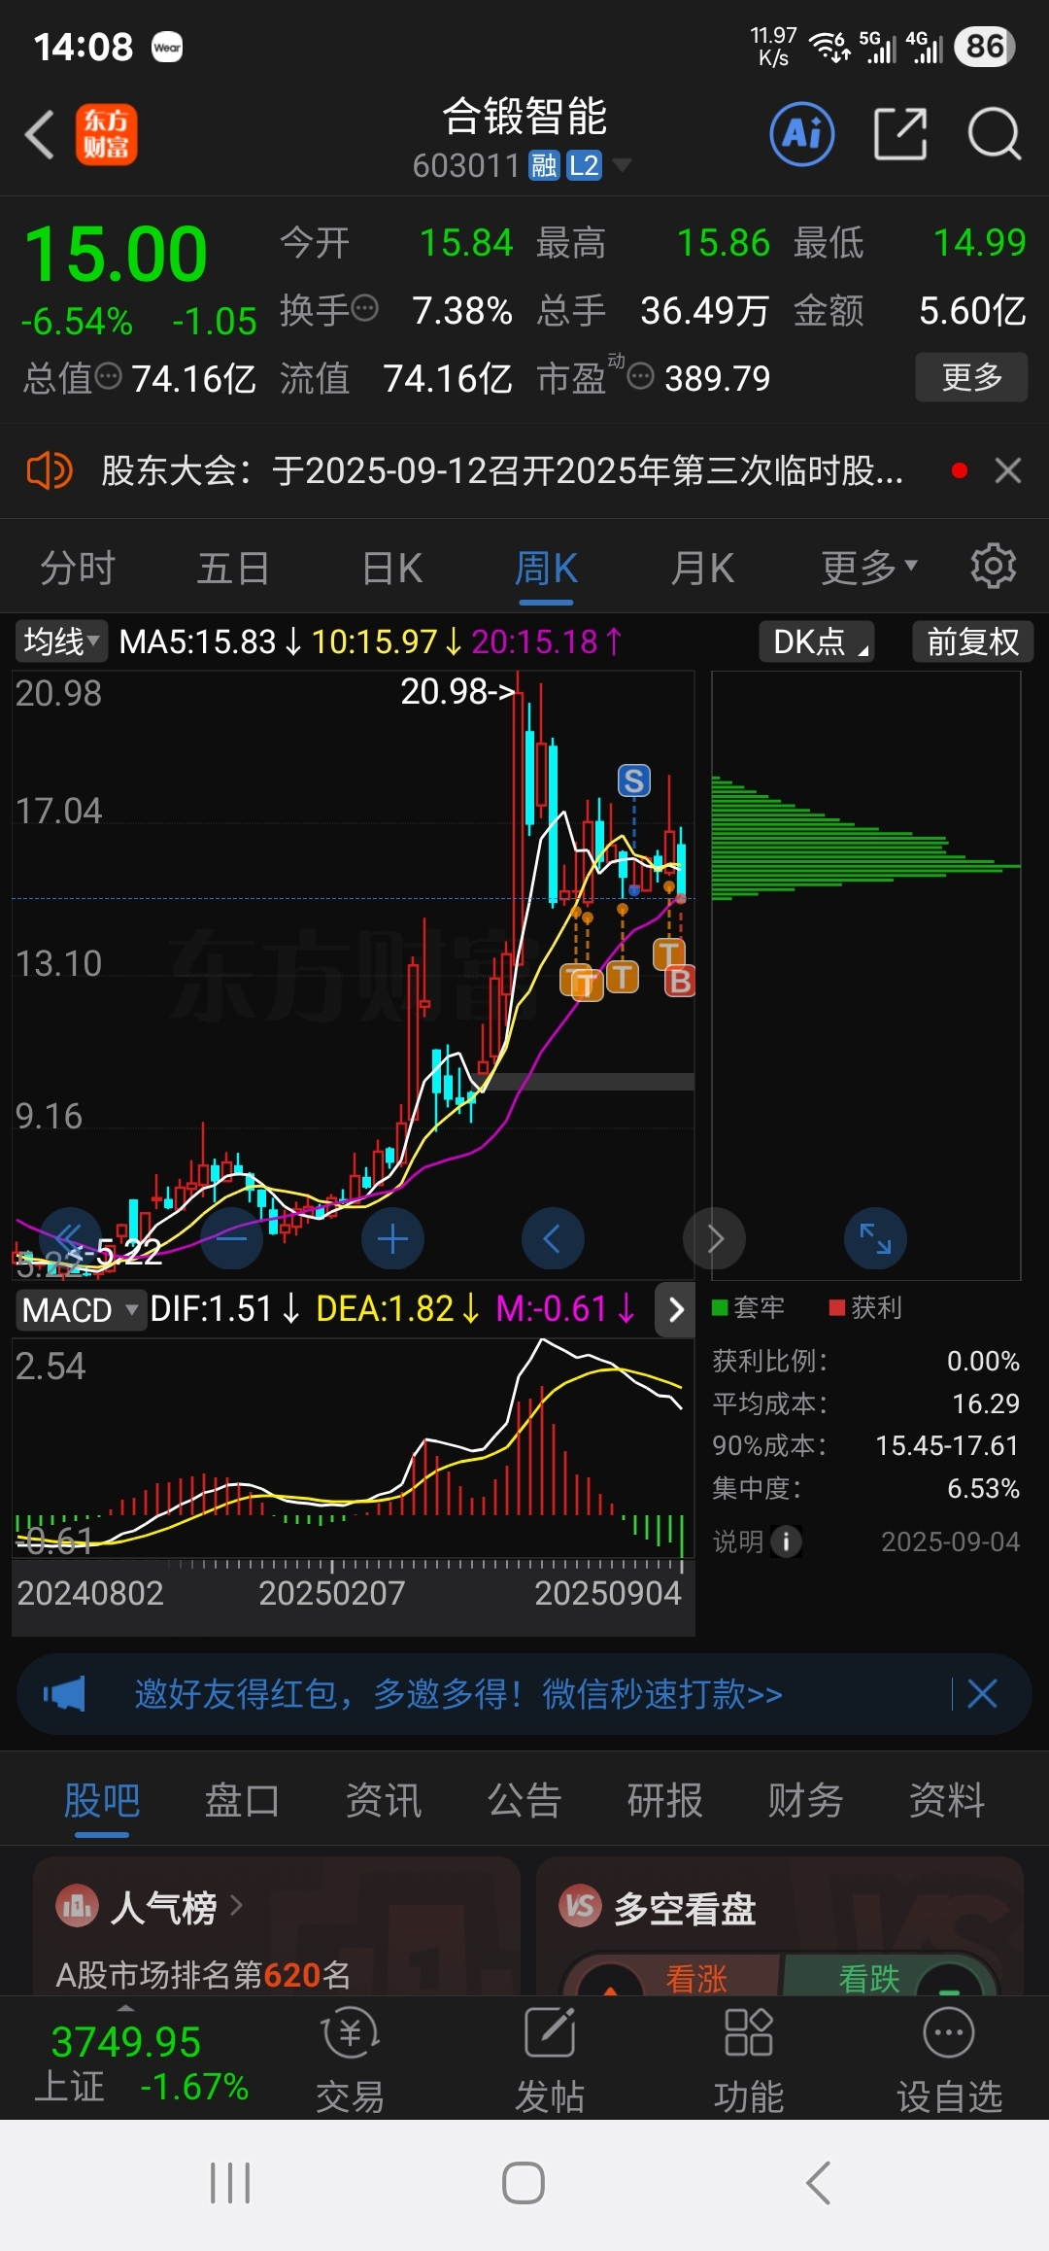The height and width of the screenshot is (2251, 1049).
Task: Open chart settings gear icon
Action: [994, 566]
